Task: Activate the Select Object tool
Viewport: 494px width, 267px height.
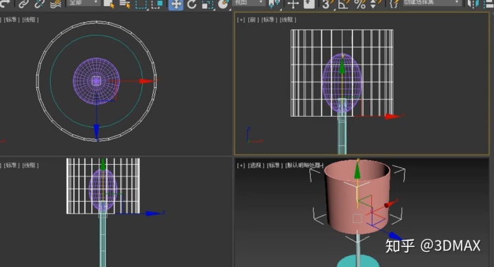Action: [x=109, y=4]
